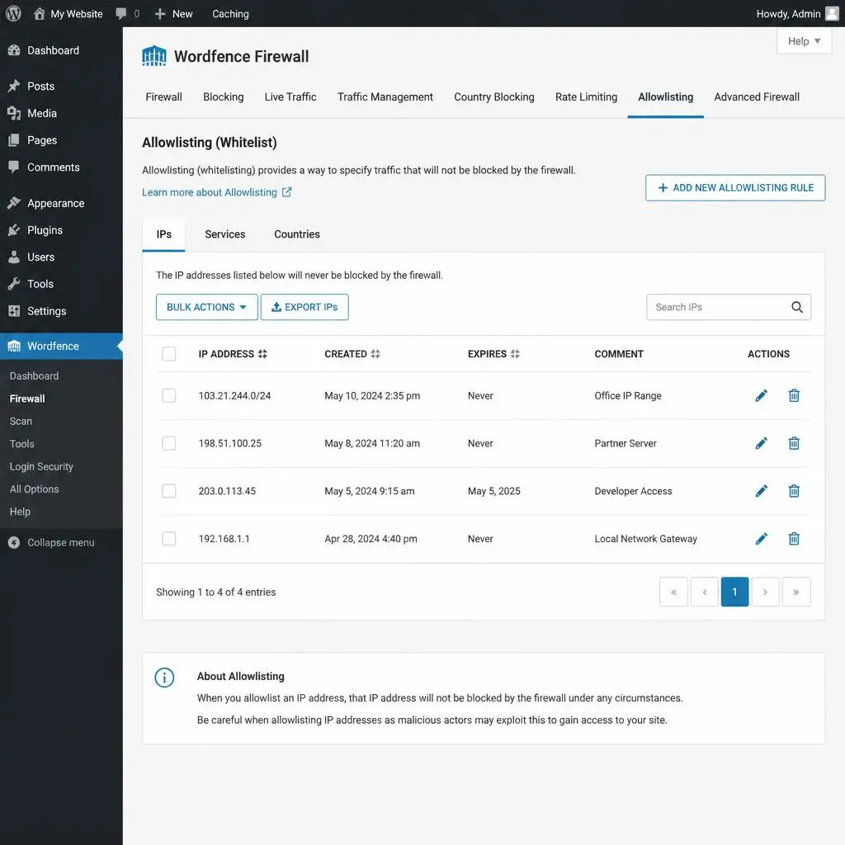Click Add New Allowlisting Rule button

coord(735,187)
